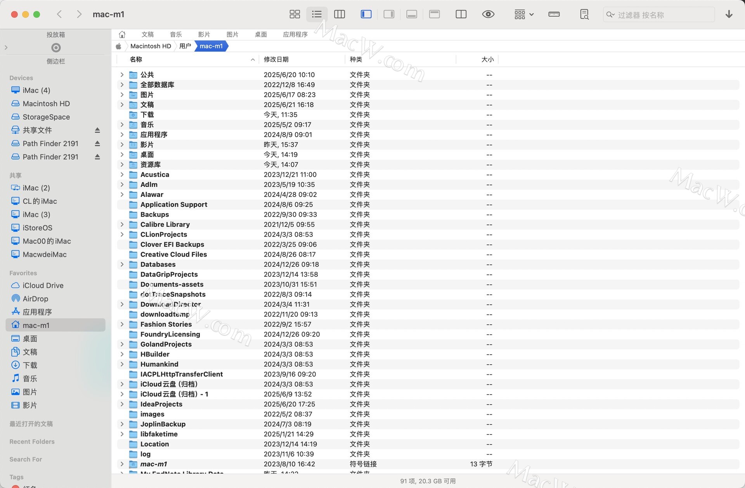The width and height of the screenshot is (745, 488).
Task: Click mac-m1 path bar segment
Action: pyautogui.click(x=211, y=46)
